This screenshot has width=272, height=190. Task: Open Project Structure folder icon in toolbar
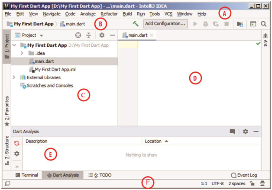(x=240, y=24)
